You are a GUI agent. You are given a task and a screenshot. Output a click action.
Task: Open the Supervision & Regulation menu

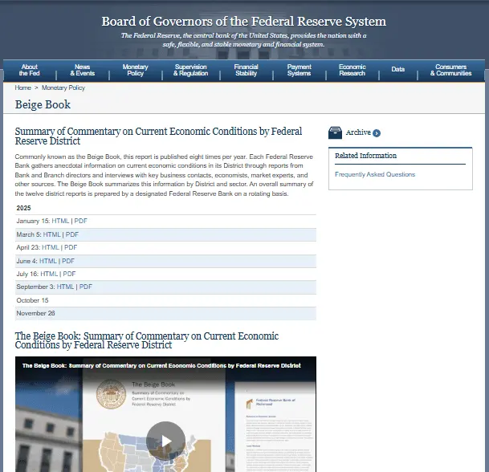point(190,70)
